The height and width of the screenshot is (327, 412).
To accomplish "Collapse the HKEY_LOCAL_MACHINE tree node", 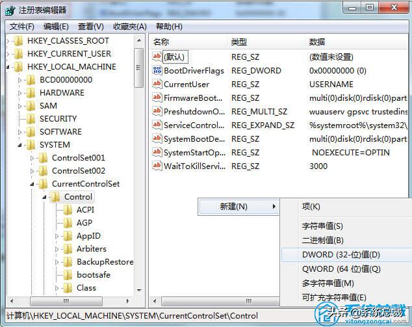I will coord(8,68).
